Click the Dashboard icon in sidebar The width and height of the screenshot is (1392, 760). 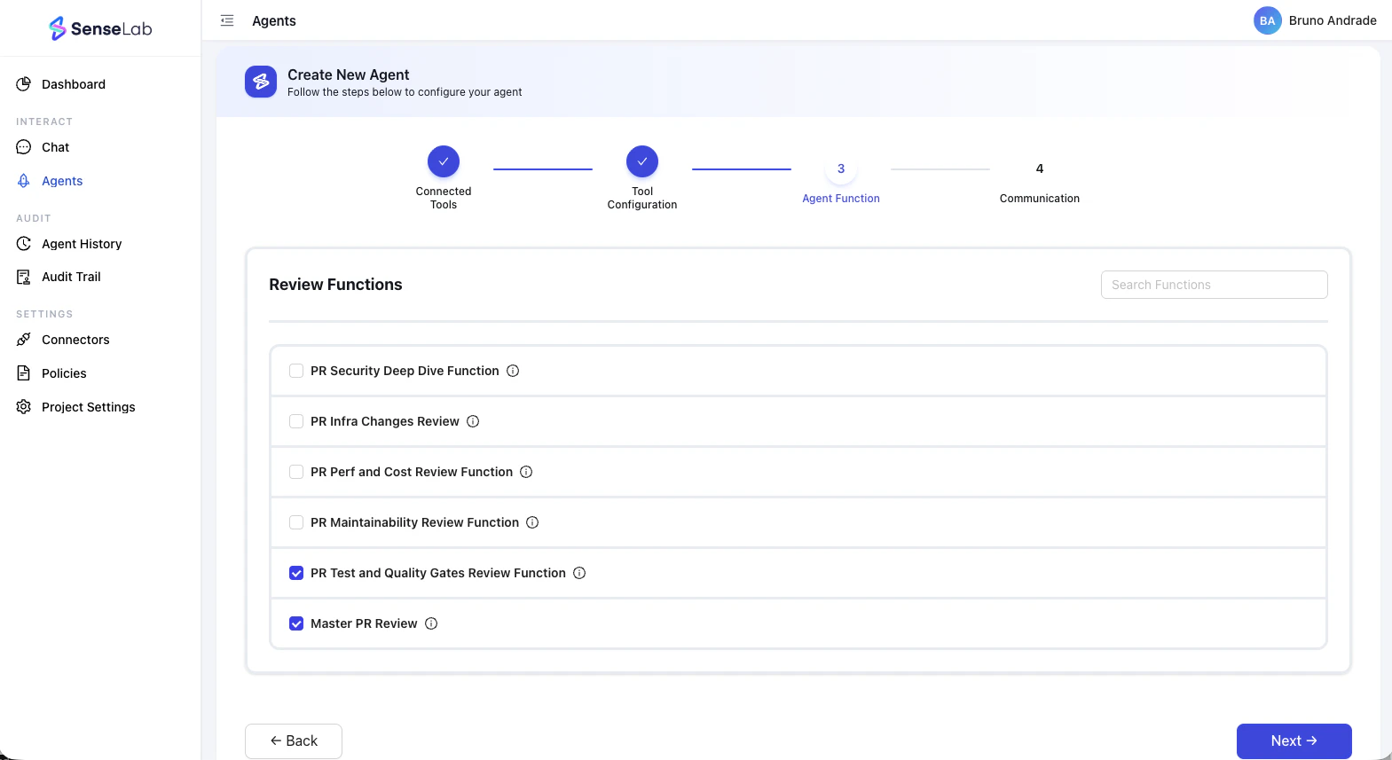[24, 84]
